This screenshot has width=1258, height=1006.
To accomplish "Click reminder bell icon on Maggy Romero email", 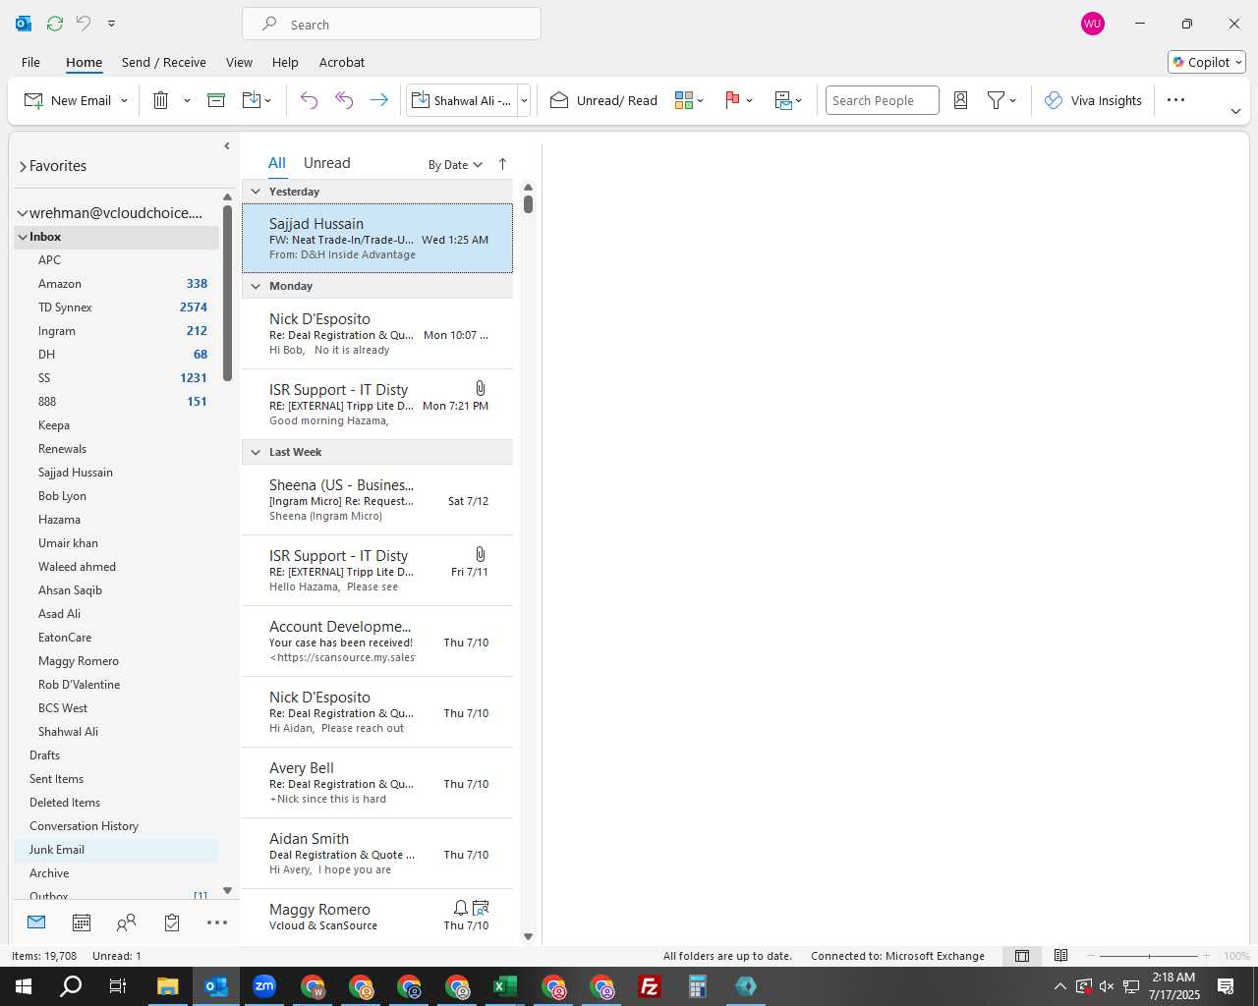I will point(460,908).
